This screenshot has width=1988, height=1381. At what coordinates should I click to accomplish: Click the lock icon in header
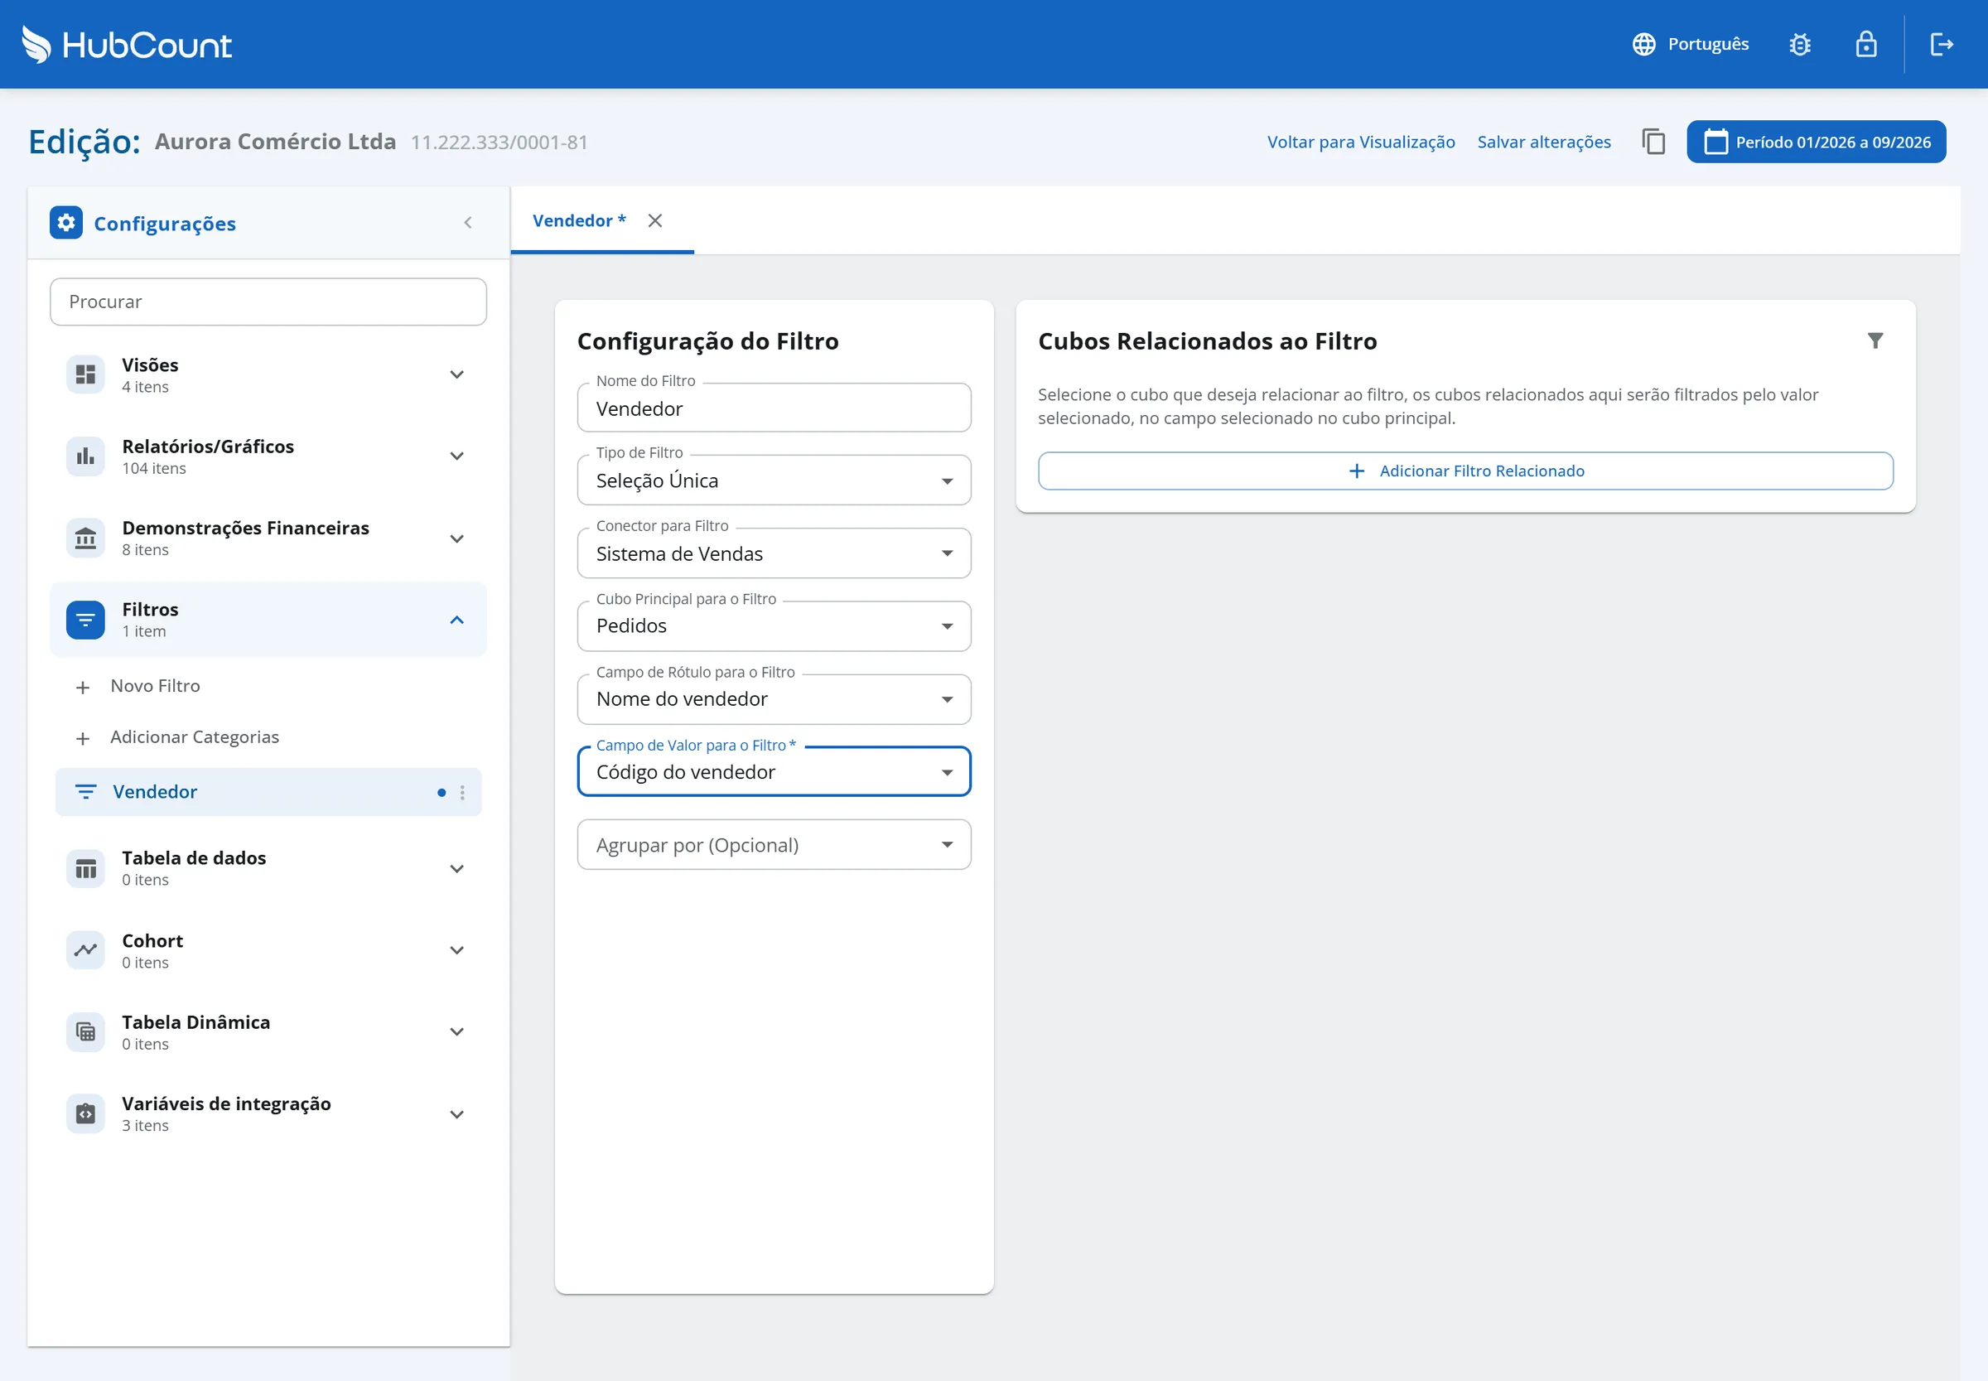(x=1866, y=44)
